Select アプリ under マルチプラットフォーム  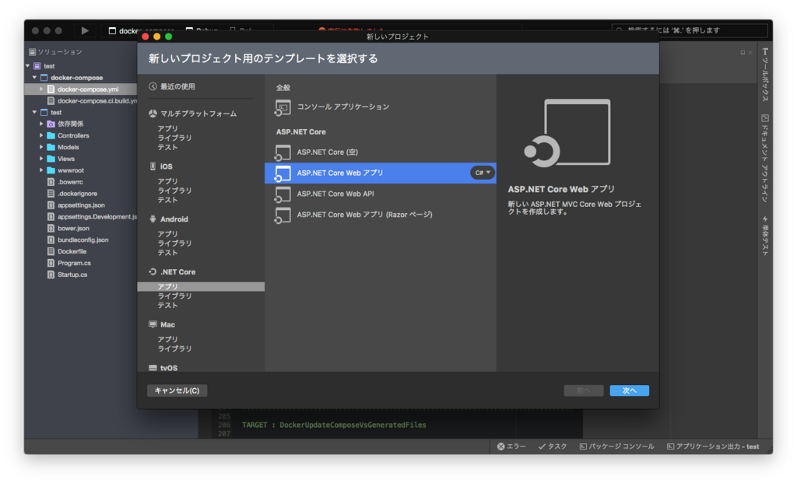pyautogui.click(x=168, y=128)
